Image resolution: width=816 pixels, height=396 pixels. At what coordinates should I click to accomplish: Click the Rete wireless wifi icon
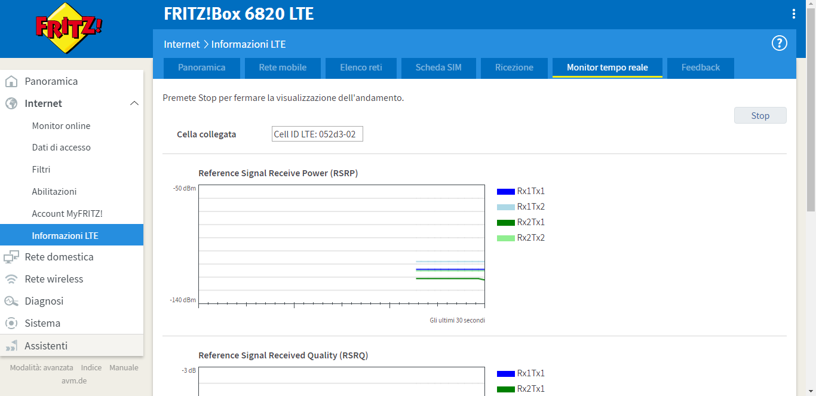[11, 279]
